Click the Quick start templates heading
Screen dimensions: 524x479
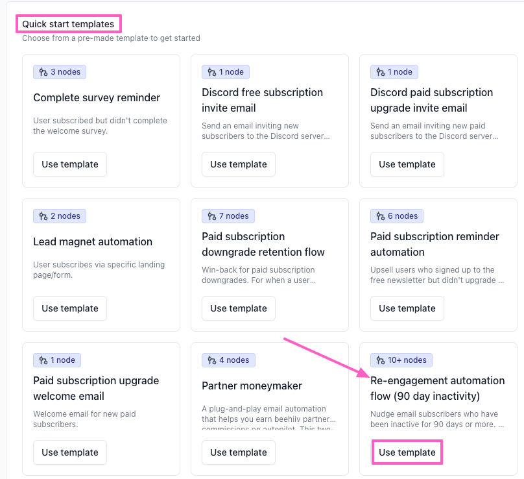pos(68,24)
